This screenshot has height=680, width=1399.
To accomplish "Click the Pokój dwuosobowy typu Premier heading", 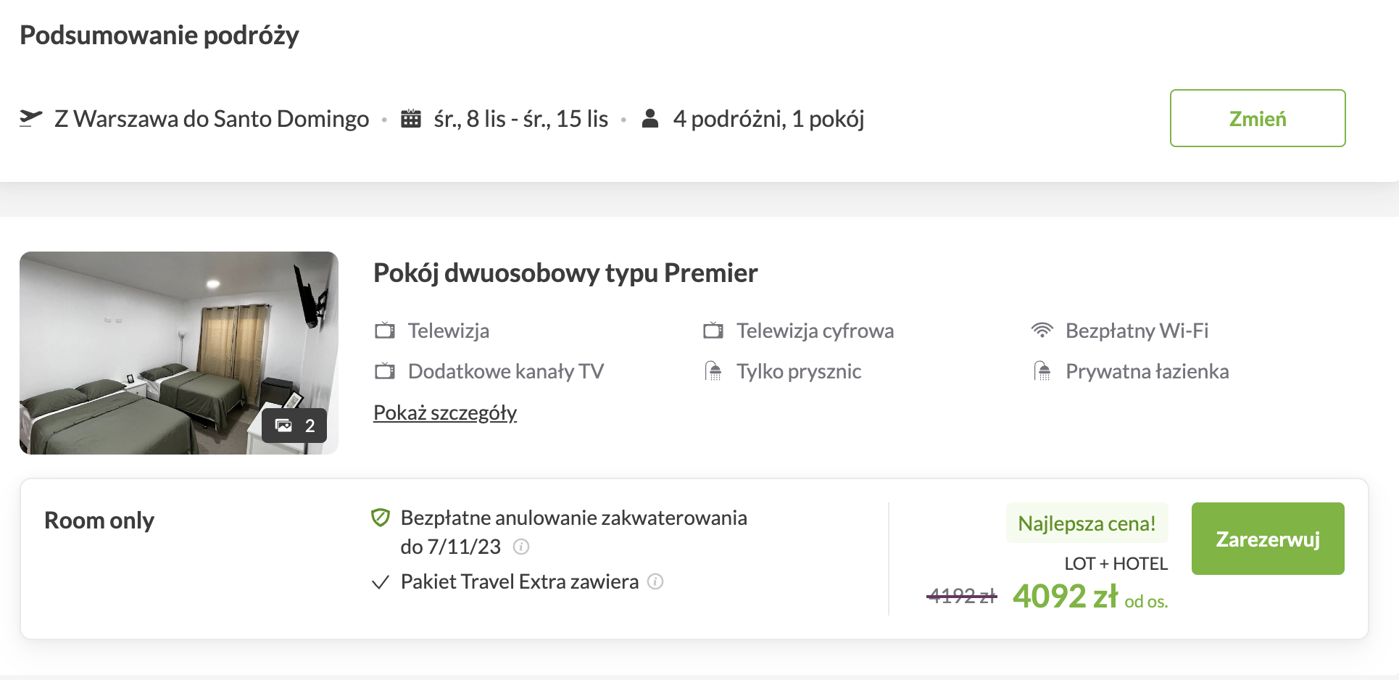I will tap(565, 273).
